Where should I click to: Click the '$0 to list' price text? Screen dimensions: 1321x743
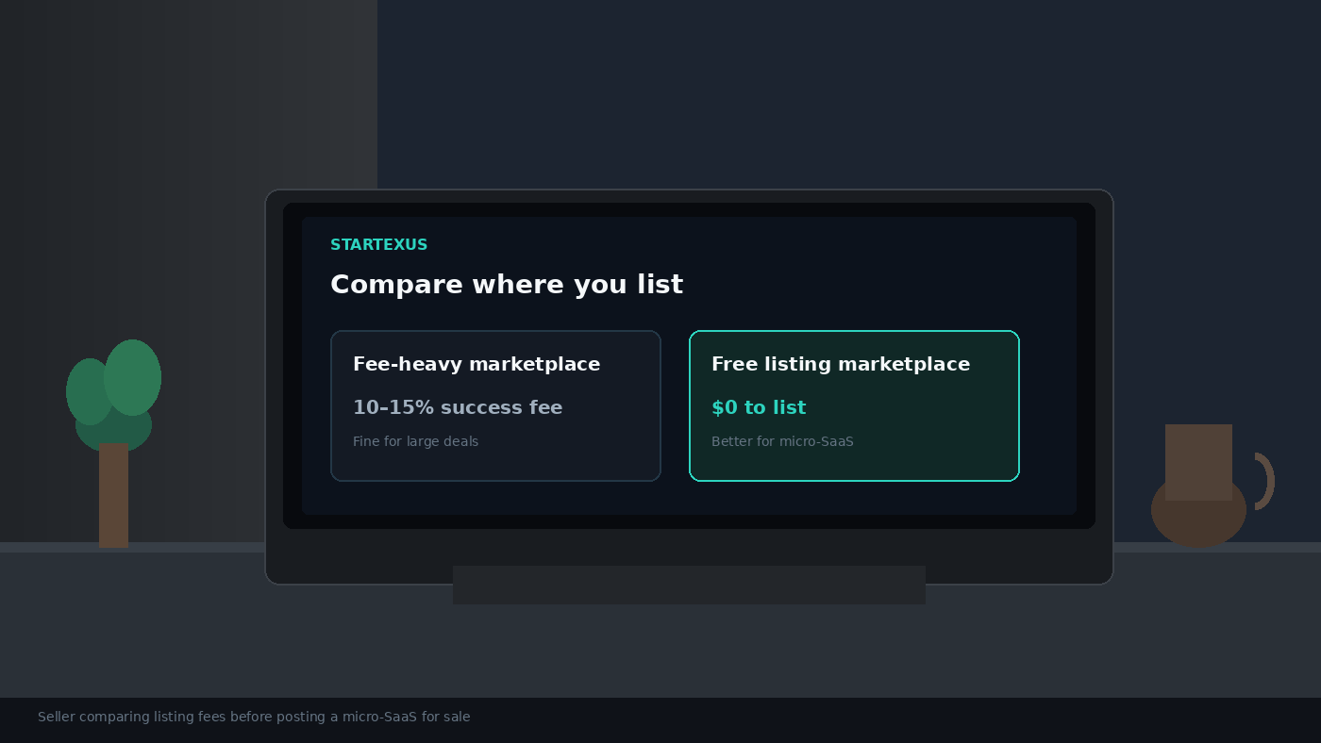pos(759,407)
